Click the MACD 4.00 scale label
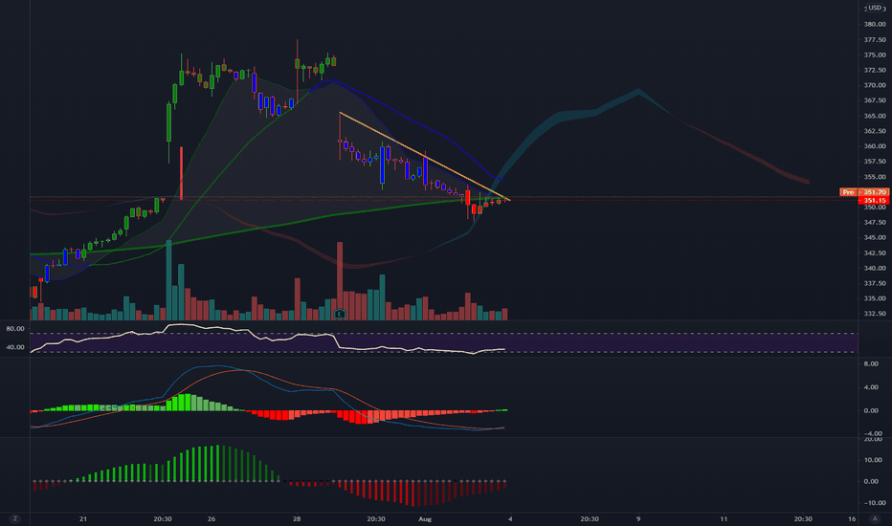This screenshot has width=892, height=526. [x=871, y=387]
